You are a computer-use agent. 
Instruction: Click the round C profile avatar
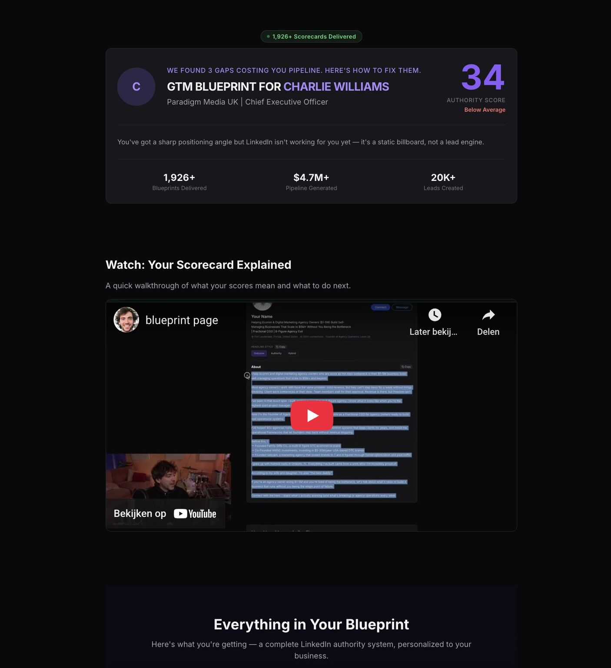point(136,87)
